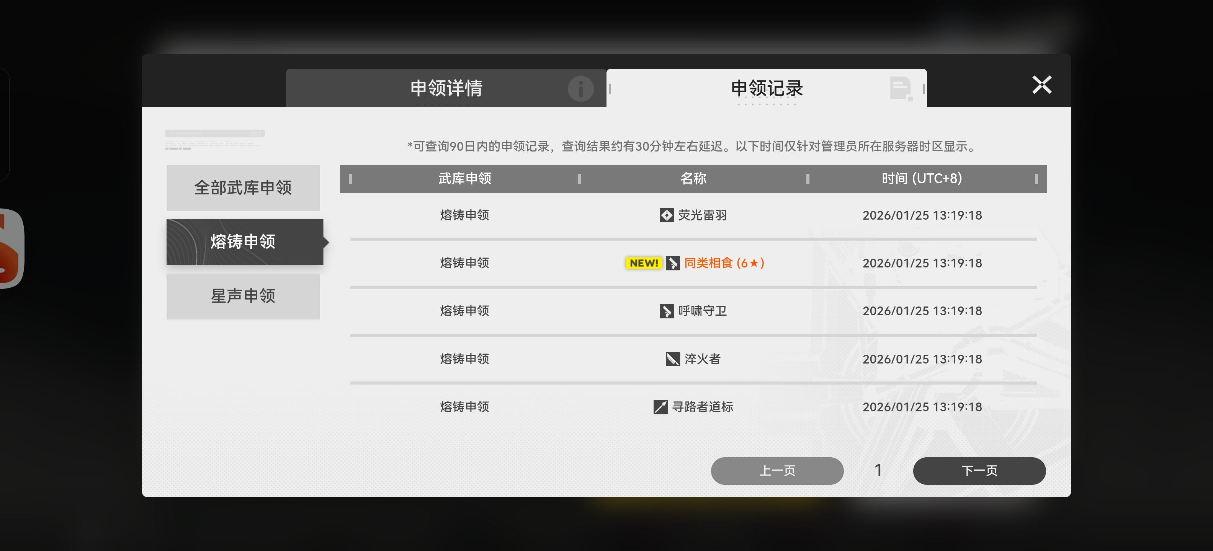Click the blade icon beside 淬火者

click(672, 359)
